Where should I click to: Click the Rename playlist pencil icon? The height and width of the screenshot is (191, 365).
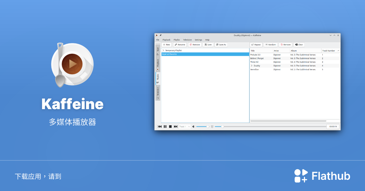(x=176, y=45)
